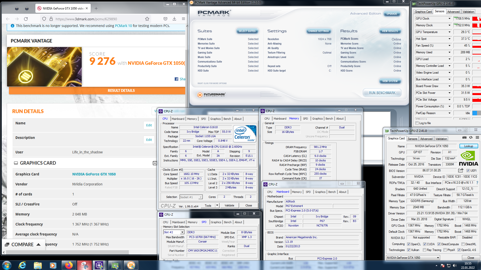Viewport: 481px width, 270px height.
Task: Toggle CUDA checkbox in GPU-Z
Action: coord(425,244)
